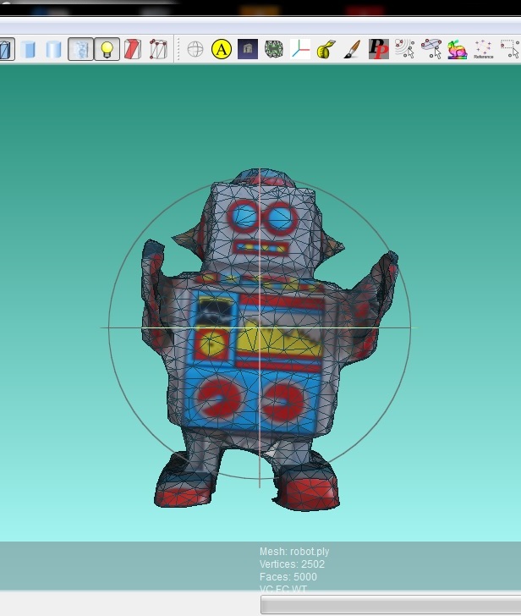Click the red double-sided lighting icon
The width and height of the screenshot is (521, 616).
[x=133, y=49]
